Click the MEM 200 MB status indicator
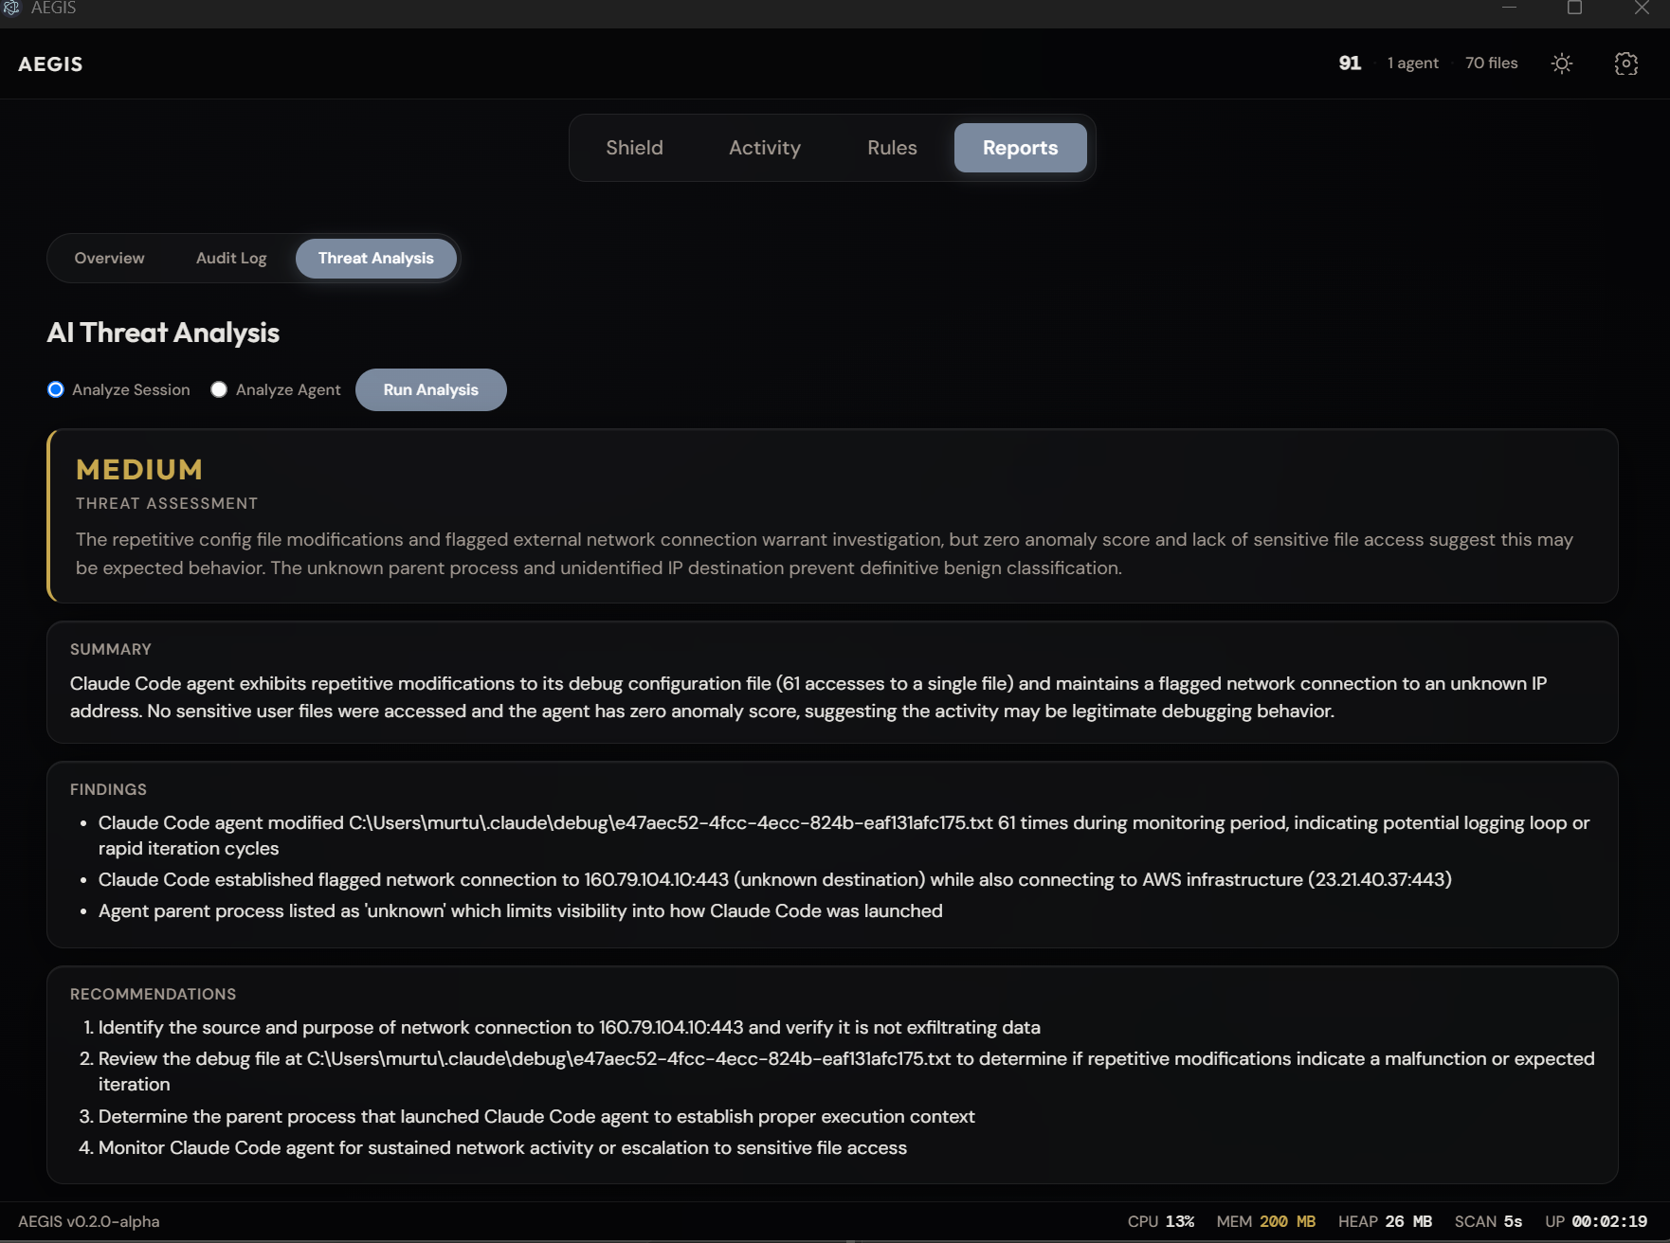 point(1266,1222)
